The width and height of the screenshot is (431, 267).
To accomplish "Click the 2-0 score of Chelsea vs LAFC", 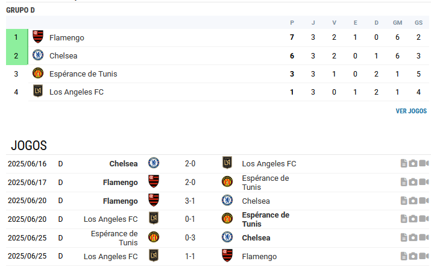I will pyautogui.click(x=190, y=164).
